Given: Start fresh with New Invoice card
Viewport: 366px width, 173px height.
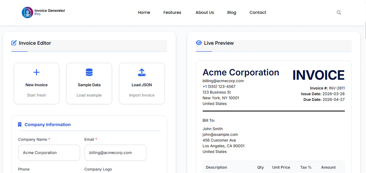Looking at the screenshot, I should click(36, 84).
